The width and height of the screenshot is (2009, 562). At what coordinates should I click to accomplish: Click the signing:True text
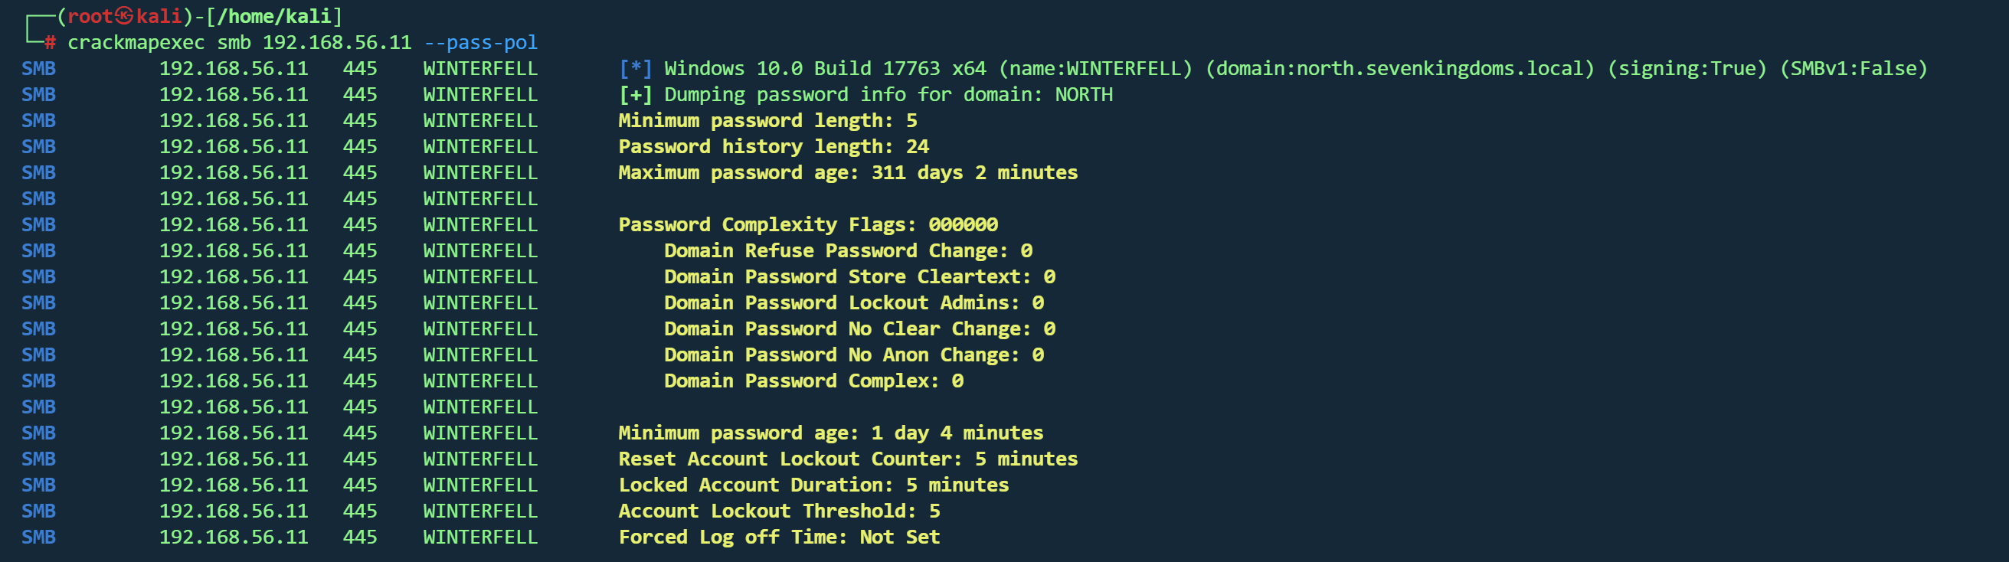point(1687,69)
